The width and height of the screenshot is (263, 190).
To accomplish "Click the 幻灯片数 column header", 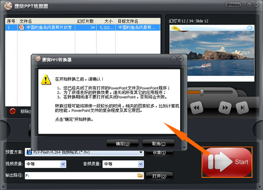I will click(85, 21).
